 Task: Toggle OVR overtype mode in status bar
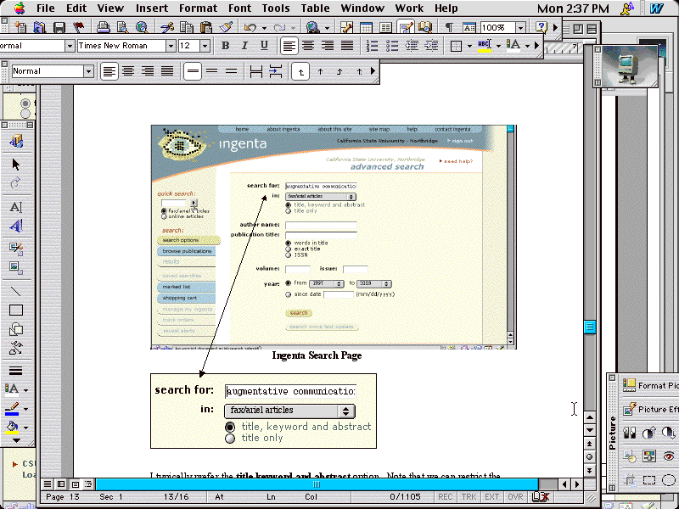click(515, 497)
